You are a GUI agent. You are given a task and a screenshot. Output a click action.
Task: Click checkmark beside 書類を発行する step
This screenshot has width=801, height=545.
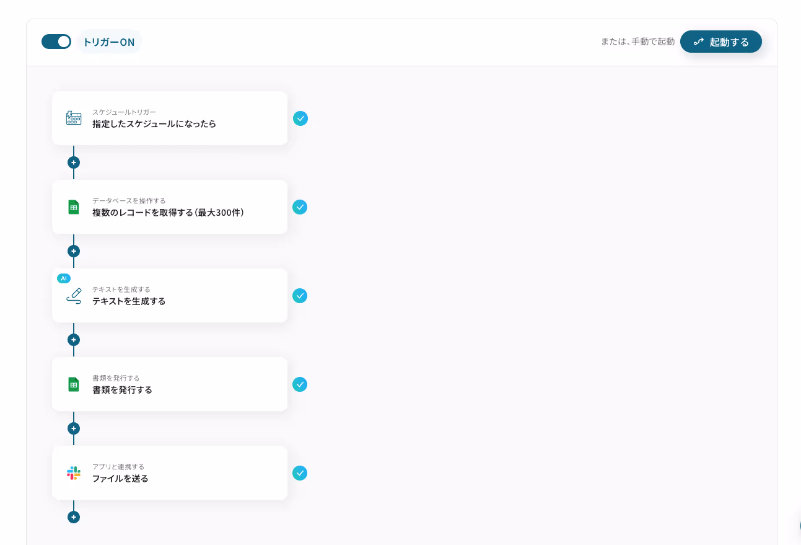point(300,384)
